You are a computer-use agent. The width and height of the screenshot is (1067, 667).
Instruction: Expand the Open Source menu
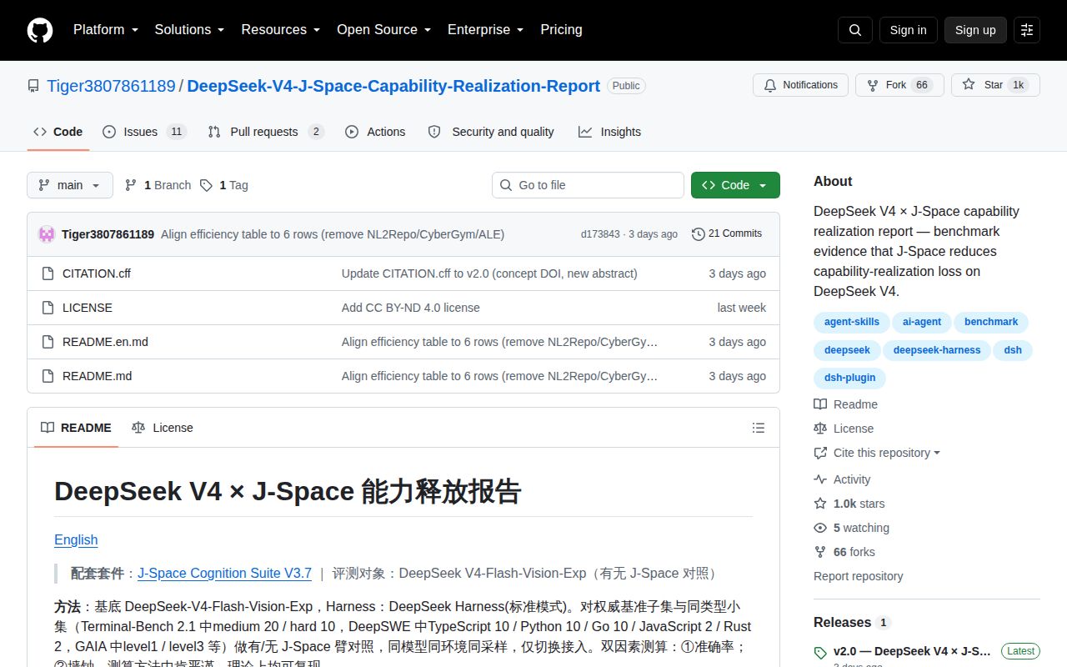tap(383, 30)
